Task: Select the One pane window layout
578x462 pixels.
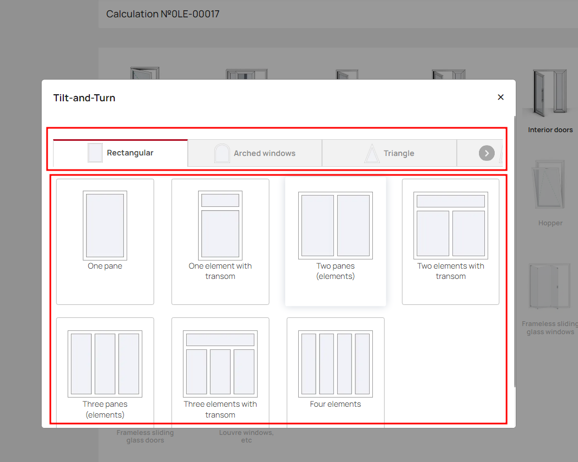Action: (x=105, y=242)
